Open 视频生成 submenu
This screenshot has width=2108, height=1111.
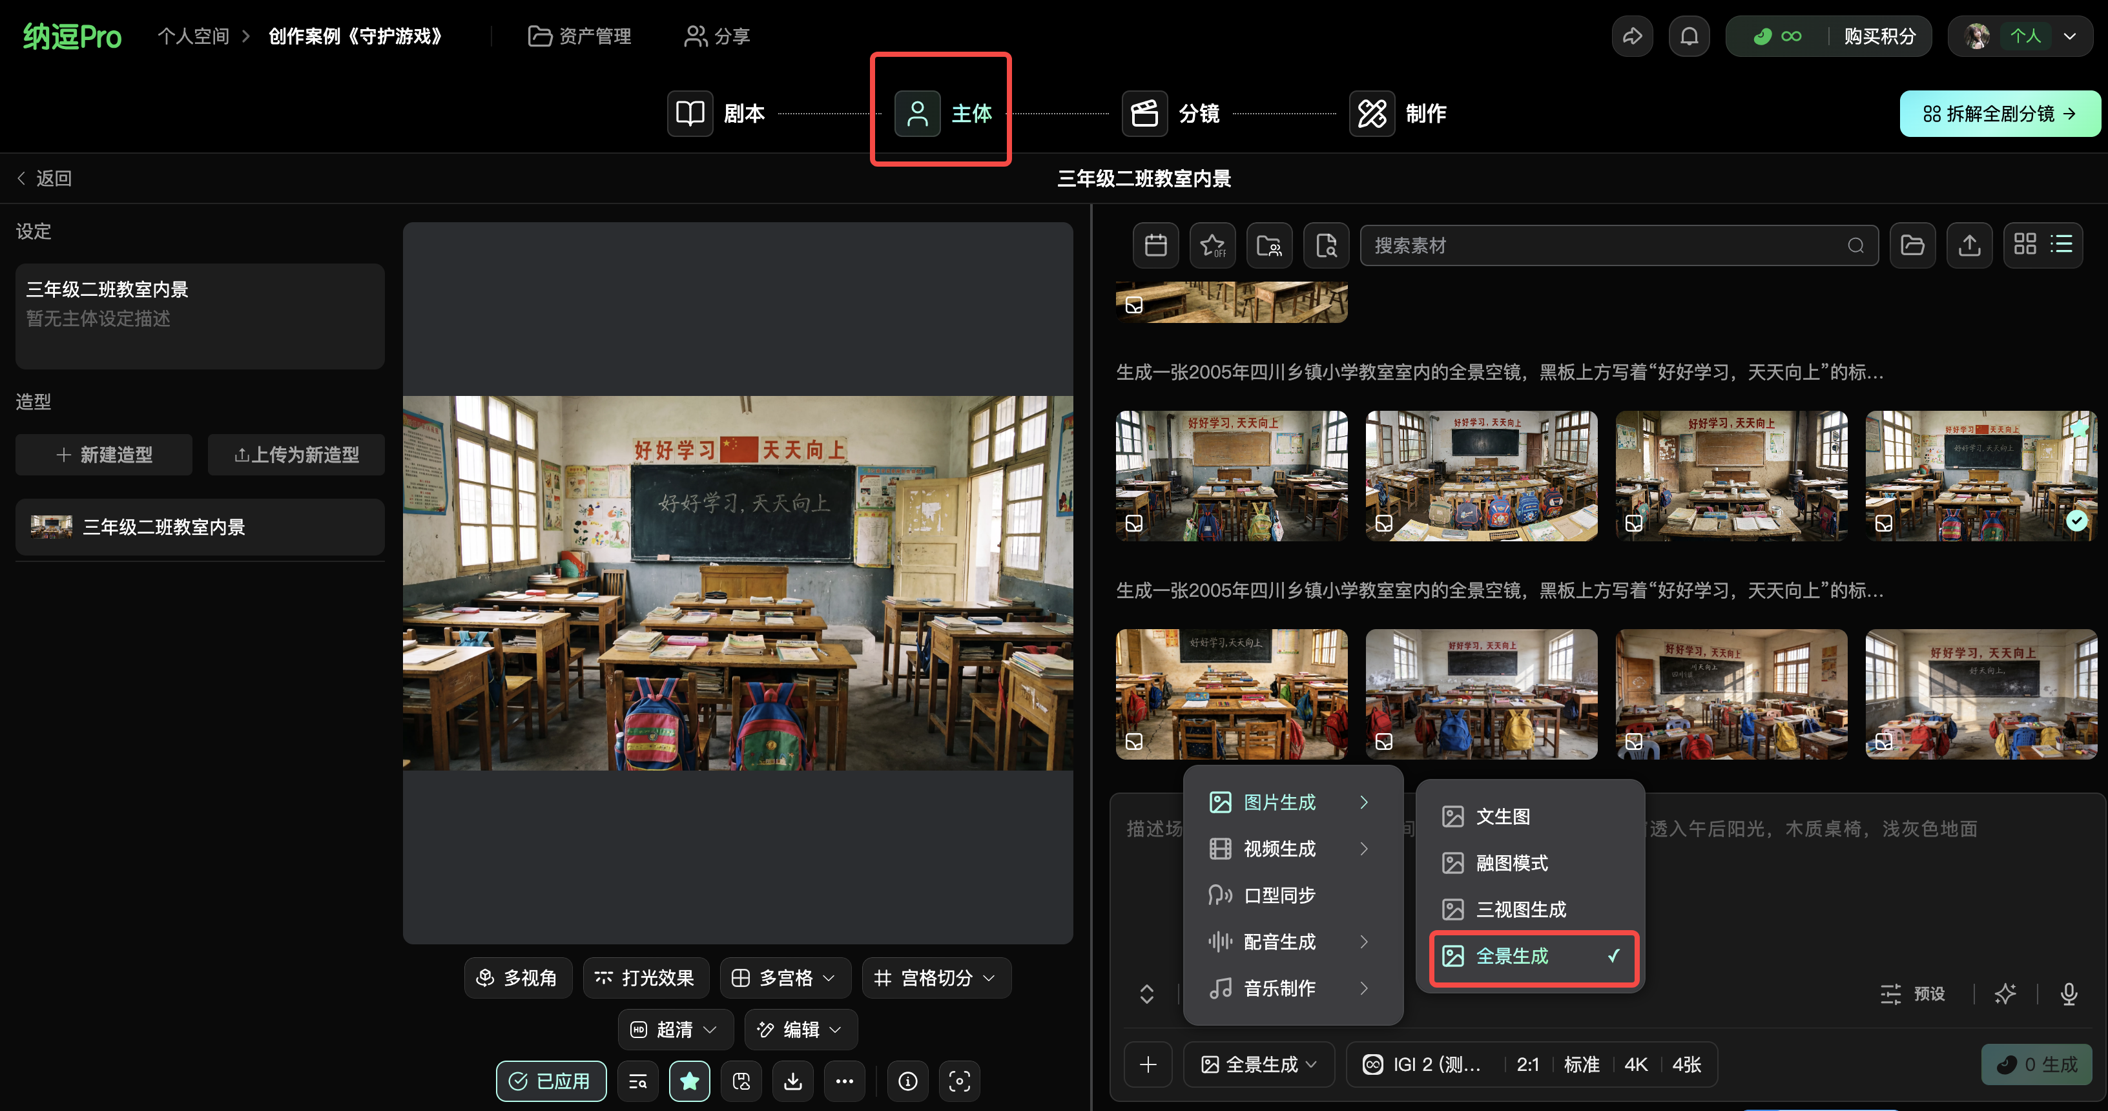[1292, 849]
